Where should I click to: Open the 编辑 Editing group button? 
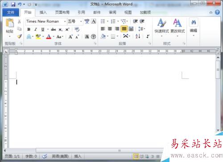coord(194,28)
